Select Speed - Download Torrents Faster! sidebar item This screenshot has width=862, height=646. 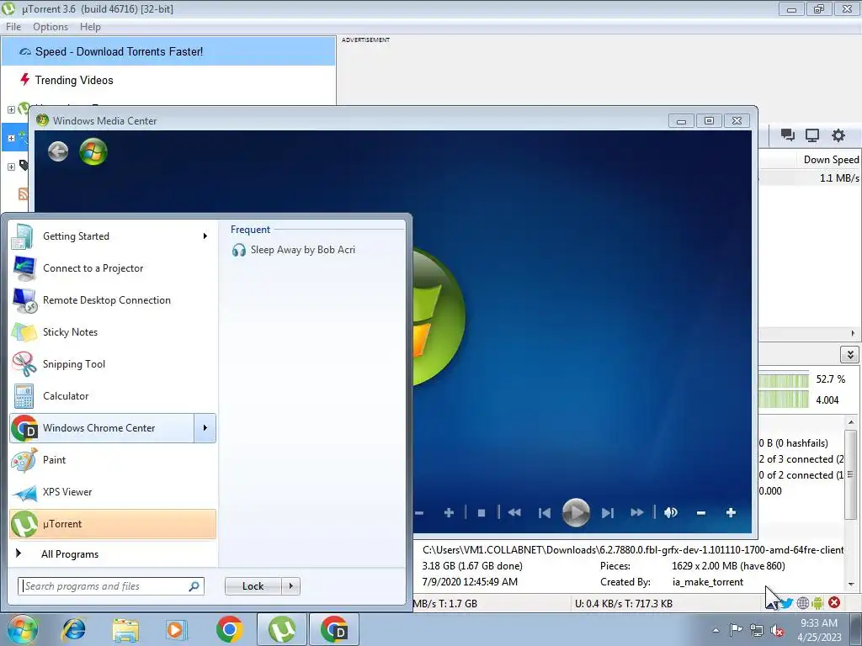tap(168, 51)
